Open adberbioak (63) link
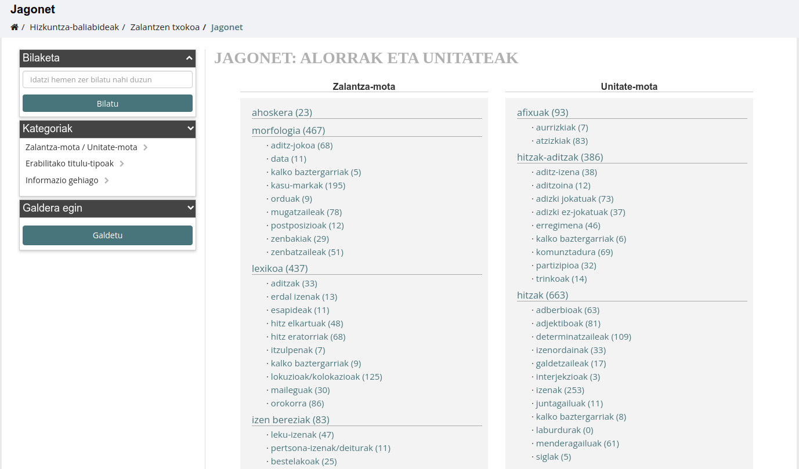This screenshot has height=469, width=799. [568, 310]
